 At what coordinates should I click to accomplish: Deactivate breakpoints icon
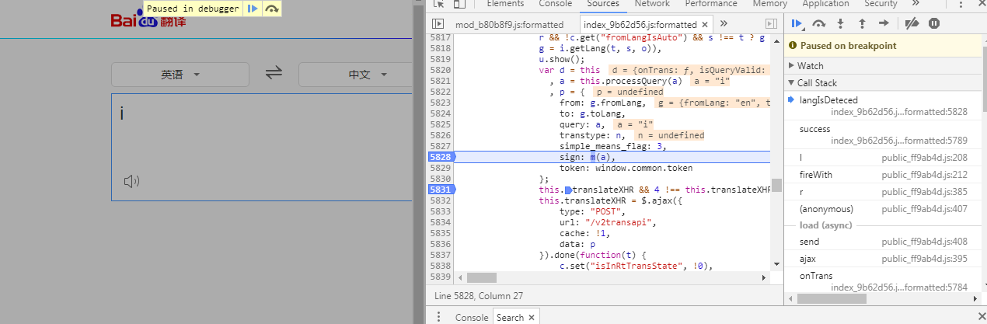click(x=913, y=23)
